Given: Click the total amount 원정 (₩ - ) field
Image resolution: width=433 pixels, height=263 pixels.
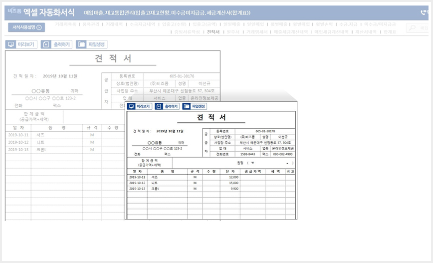Looking at the screenshot, I should point(233,163).
